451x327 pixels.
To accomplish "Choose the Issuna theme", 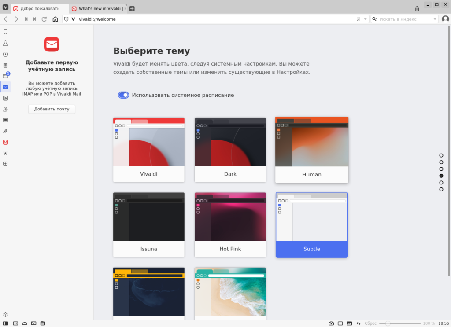I will pyautogui.click(x=149, y=225).
